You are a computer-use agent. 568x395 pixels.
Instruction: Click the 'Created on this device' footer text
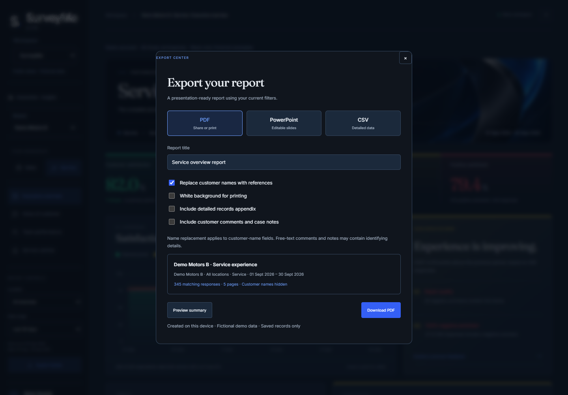(x=190, y=326)
